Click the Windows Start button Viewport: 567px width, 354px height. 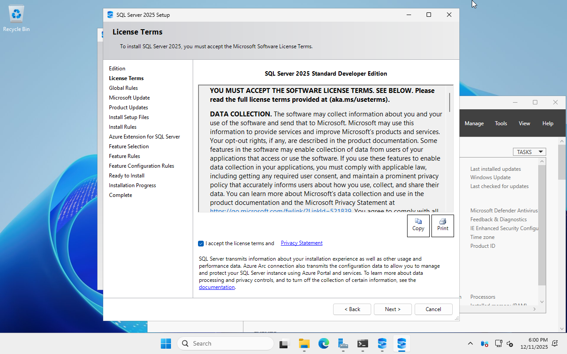[x=166, y=343]
